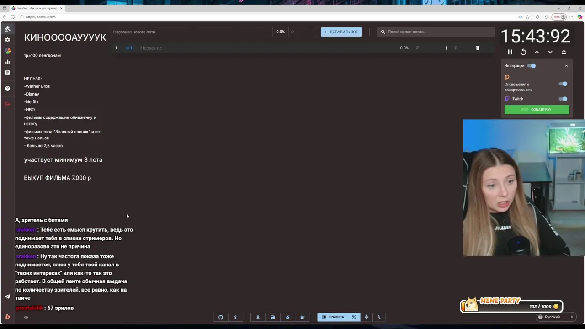The width and height of the screenshot is (585, 329).
Task: Open the clipboard history icon in sidebar
Action: (x=7, y=73)
